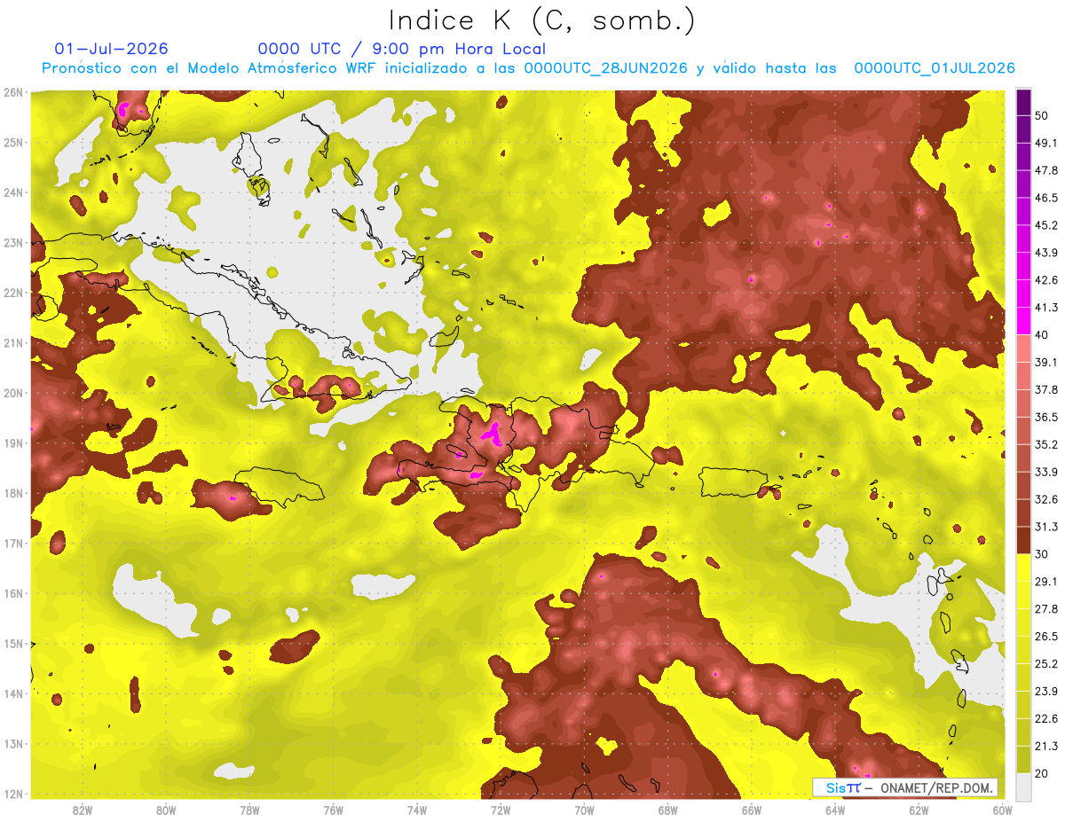The image size is (1065, 822).
Task: Click the 70W longitude label
Action: click(x=584, y=810)
